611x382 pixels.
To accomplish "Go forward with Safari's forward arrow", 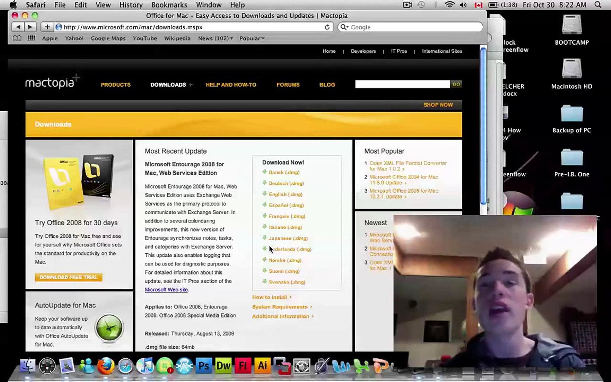I will pyautogui.click(x=30, y=27).
